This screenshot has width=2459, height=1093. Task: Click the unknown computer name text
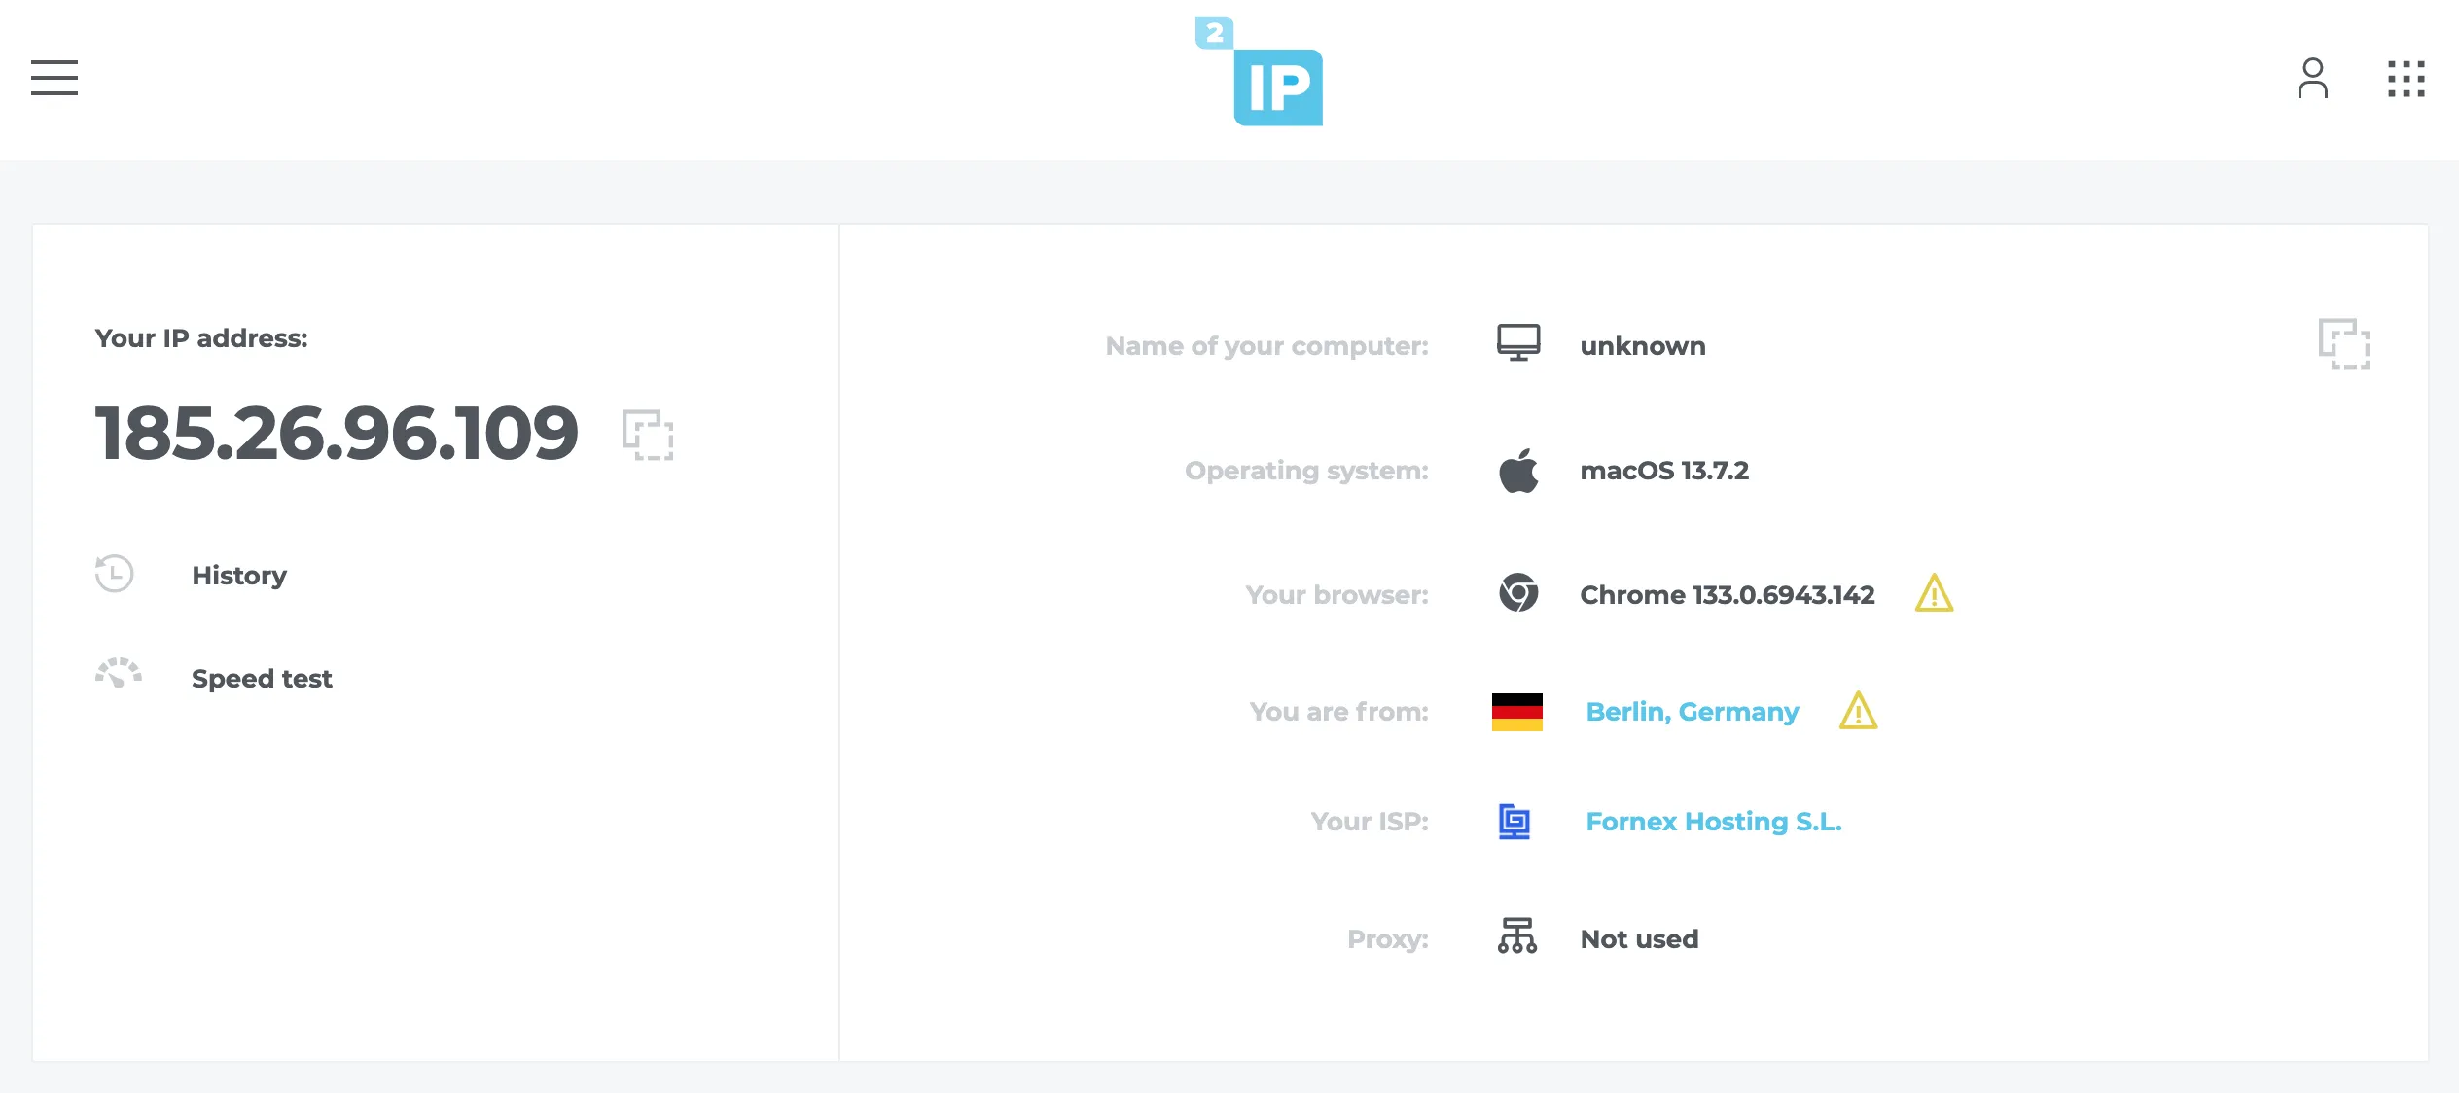[1643, 346]
